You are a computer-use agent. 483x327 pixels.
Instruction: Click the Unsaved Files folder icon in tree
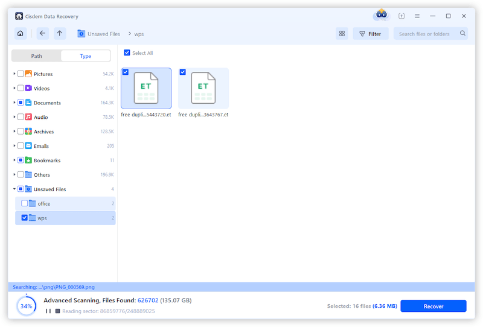click(28, 189)
